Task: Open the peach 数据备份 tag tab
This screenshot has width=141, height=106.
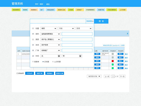Action: tap(34, 10)
